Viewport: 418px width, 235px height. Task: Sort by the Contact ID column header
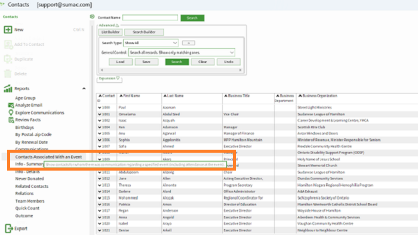coord(106,98)
